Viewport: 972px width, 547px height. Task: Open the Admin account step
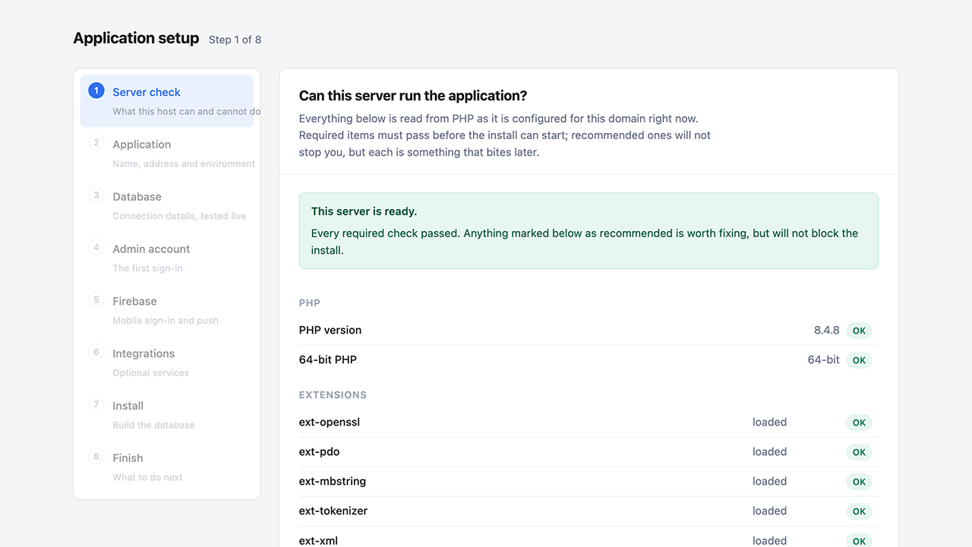(x=166, y=258)
